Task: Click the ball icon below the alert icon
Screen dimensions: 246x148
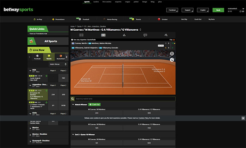Action: pos(172,60)
